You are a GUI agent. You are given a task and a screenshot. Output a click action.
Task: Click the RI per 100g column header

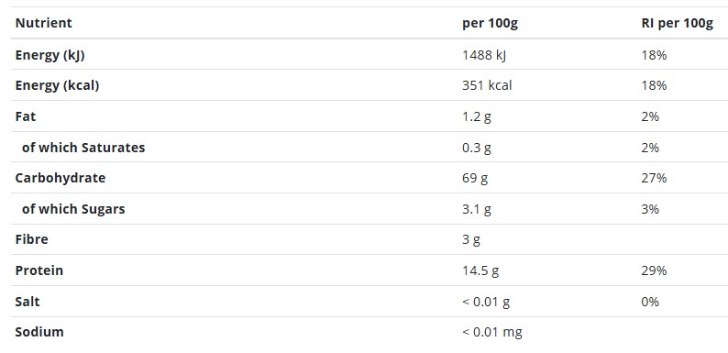pyautogui.click(x=678, y=23)
